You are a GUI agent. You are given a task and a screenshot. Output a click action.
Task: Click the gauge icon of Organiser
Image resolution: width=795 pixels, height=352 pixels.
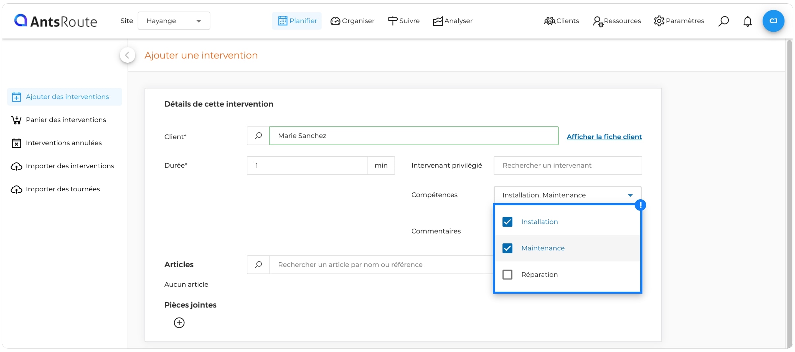(335, 21)
